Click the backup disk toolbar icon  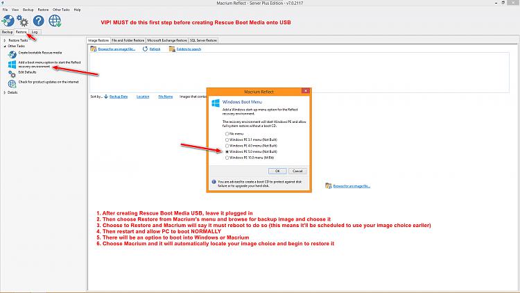[8, 21]
